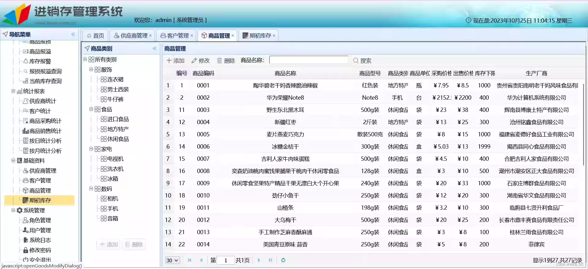Select 休闲食品 in category tree

(x=118, y=139)
